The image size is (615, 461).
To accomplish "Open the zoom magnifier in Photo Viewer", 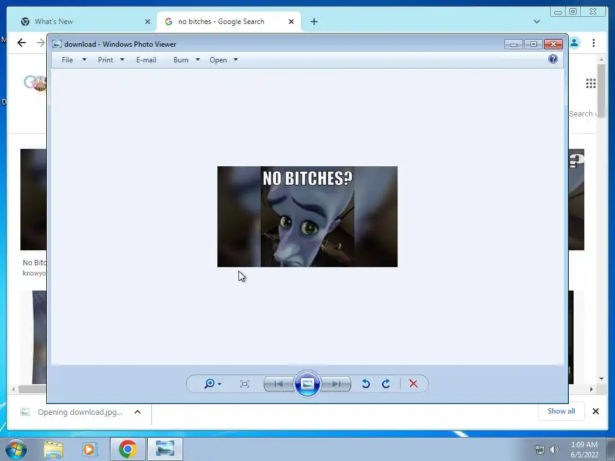I will tap(213, 384).
